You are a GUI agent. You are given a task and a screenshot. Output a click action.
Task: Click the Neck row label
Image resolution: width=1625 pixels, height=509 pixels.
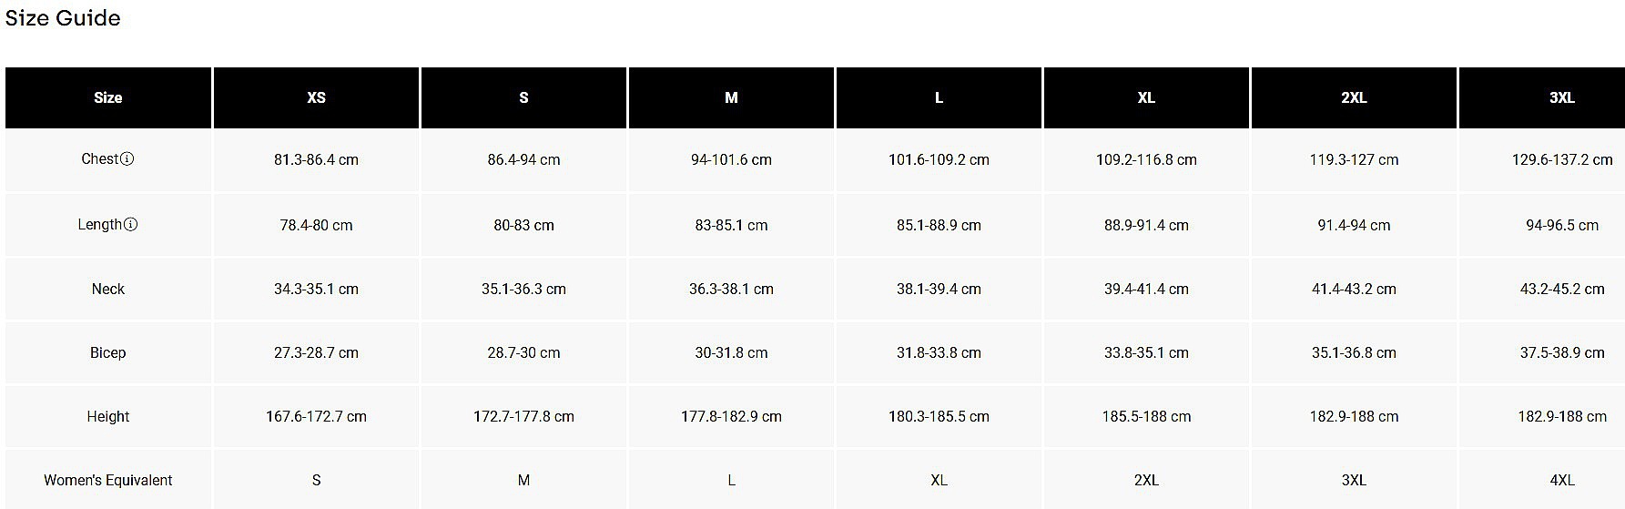[108, 289]
